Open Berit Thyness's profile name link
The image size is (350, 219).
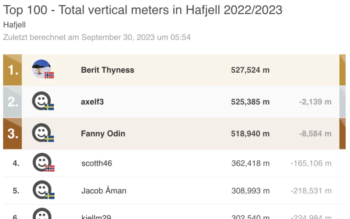click(x=108, y=70)
